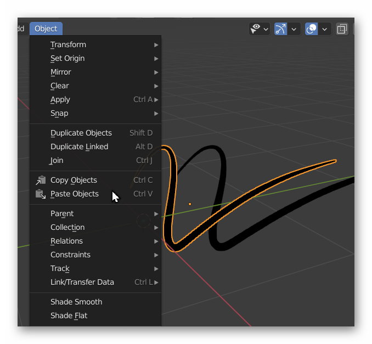The height and width of the screenshot is (344, 372).
Task: Click Copy Objects entry
Action: tap(95, 180)
